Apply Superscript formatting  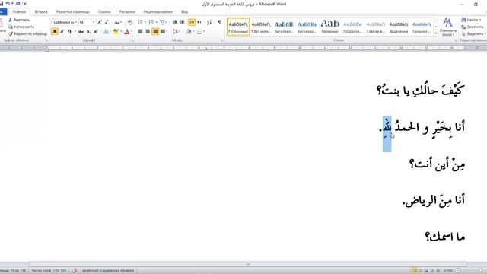(x=96, y=32)
